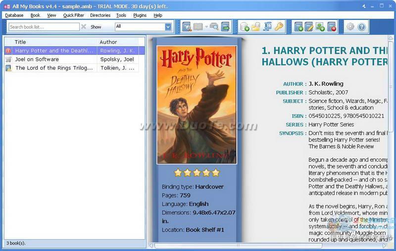This screenshot has height=251, width=396.
Task: Click the Book Shelf #1 location text
Action: click(x=205, y=230)
